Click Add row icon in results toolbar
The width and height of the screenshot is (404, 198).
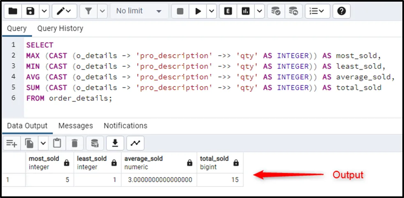tap(12, 143)
